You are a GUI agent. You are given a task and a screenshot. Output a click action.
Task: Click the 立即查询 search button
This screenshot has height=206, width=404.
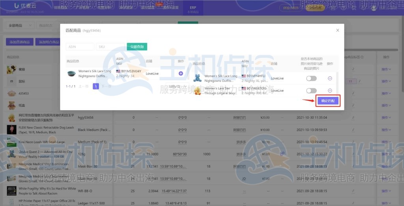pos(137,47)
